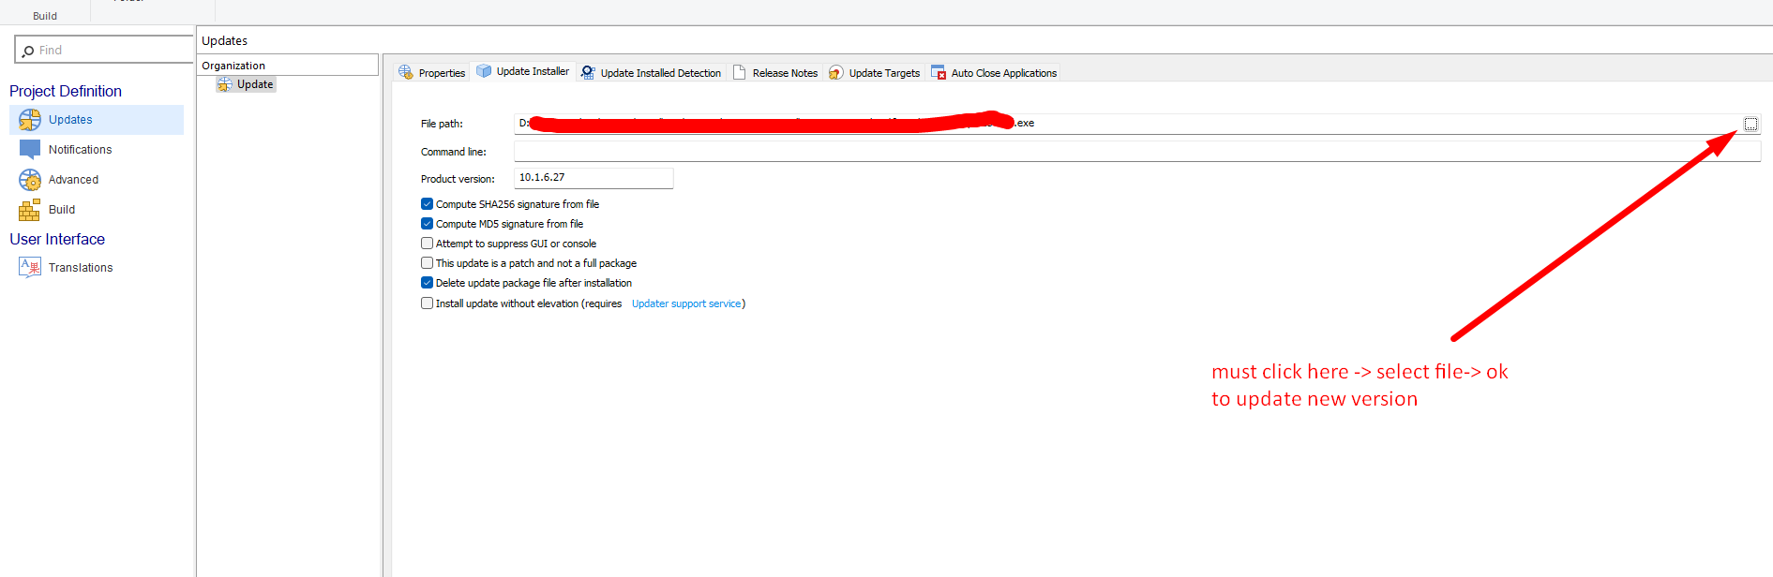Open the Update Installed Detection tab

(652, 73)
